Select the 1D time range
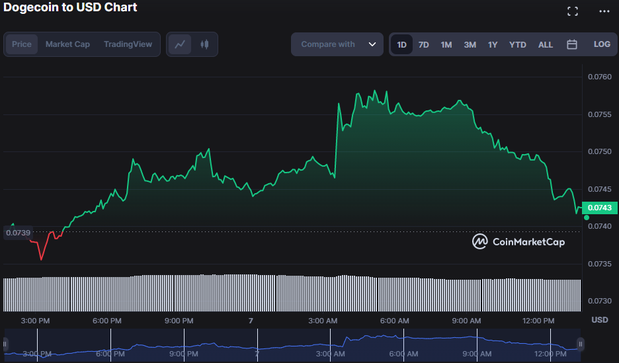Viewport: 619px width, 363px height. [x=401, y=44]
